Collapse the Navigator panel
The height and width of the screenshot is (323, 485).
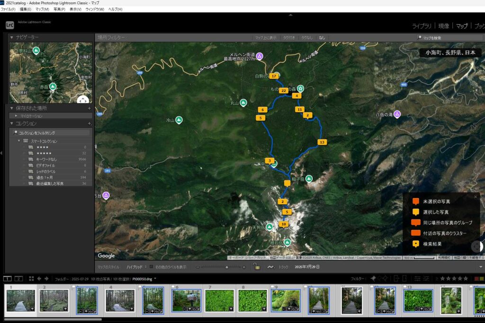[x=12, y=37]
